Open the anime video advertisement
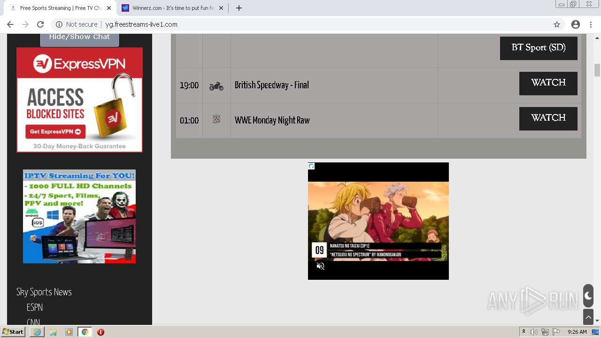 (x=378, y=221)
